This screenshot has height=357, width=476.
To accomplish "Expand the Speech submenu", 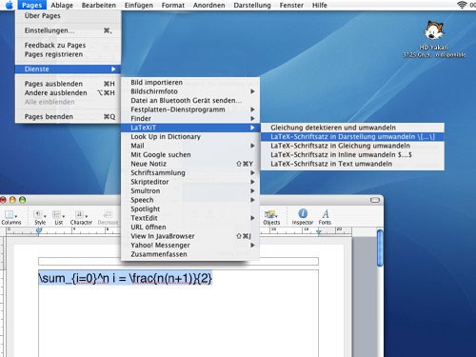I will coord(190,200).
